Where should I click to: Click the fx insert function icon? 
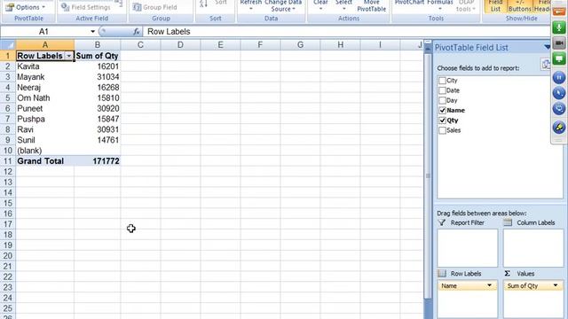click(x=136, y=32)
